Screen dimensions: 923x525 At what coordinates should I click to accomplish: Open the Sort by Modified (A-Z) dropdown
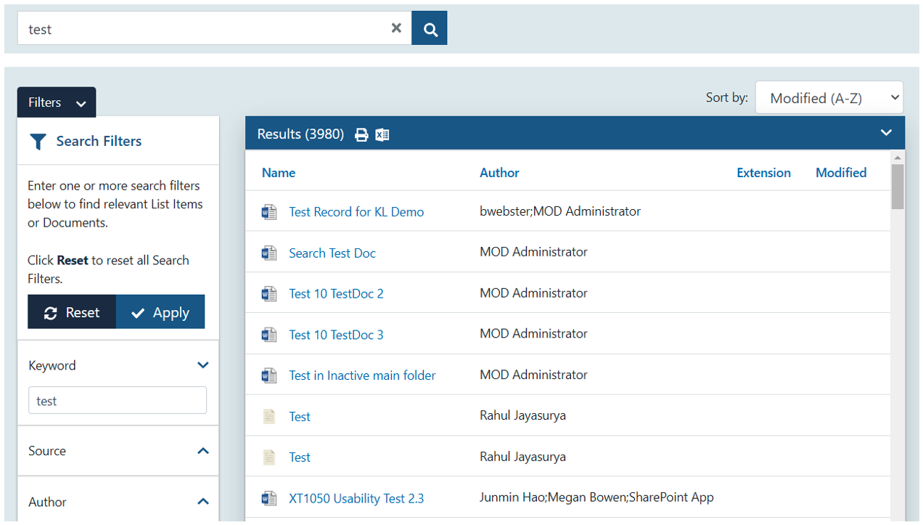point(829,97)
